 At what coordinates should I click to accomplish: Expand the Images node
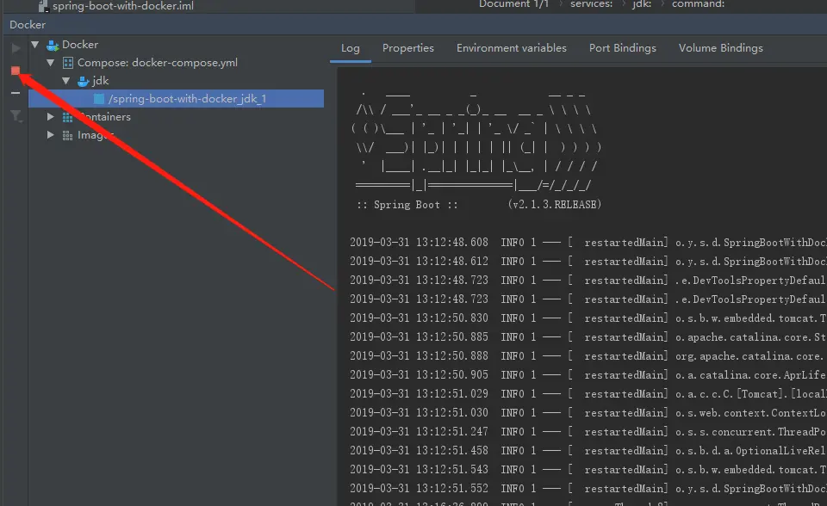pyautogui.click(x=50, y=134)
